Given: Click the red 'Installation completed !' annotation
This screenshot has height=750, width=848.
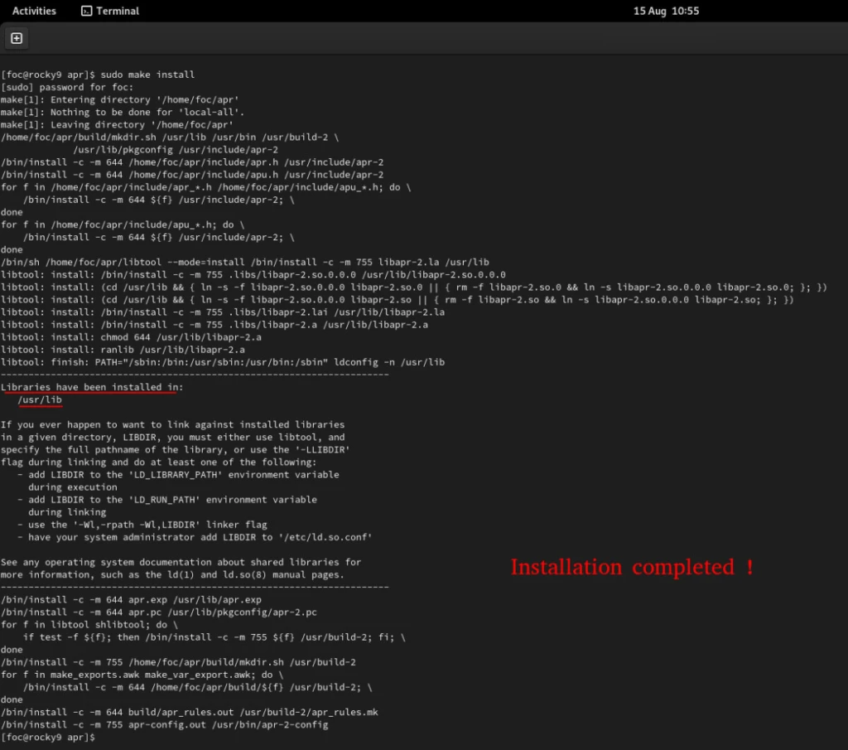Looking at the screenshot, I should [631, 568].
